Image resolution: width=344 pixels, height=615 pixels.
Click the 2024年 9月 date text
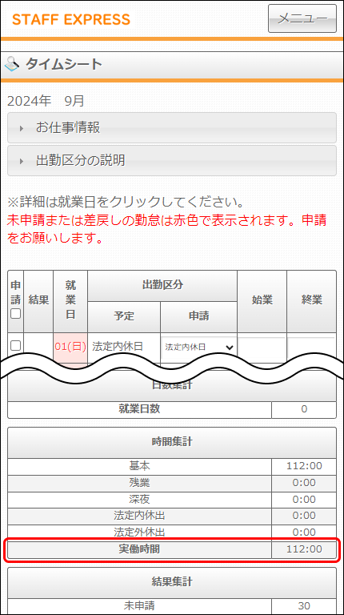46,101
